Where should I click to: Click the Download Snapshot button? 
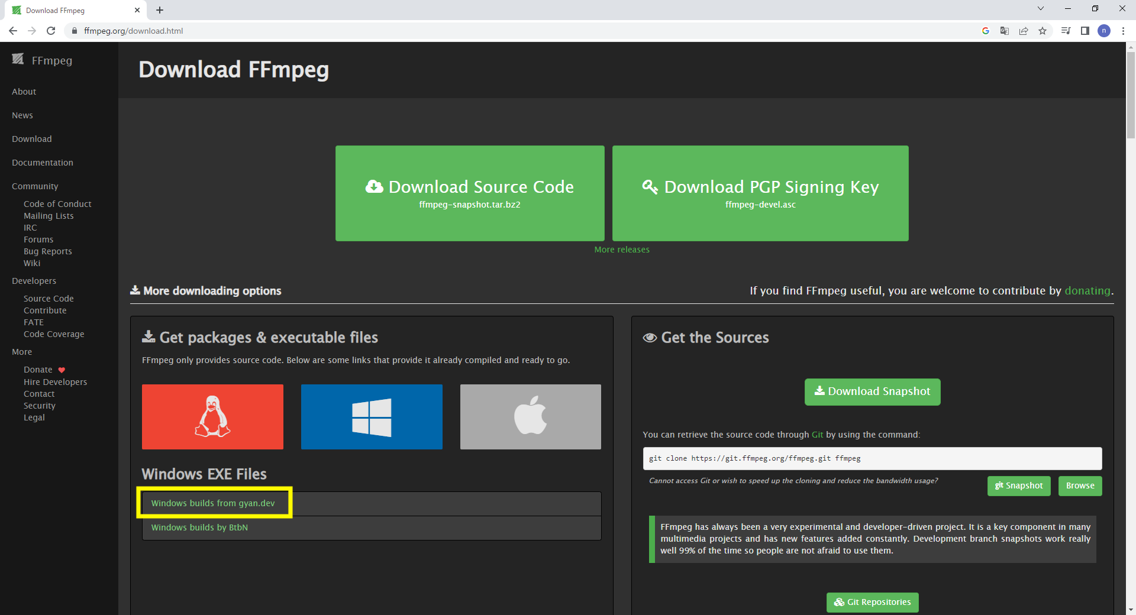[872, 391]
